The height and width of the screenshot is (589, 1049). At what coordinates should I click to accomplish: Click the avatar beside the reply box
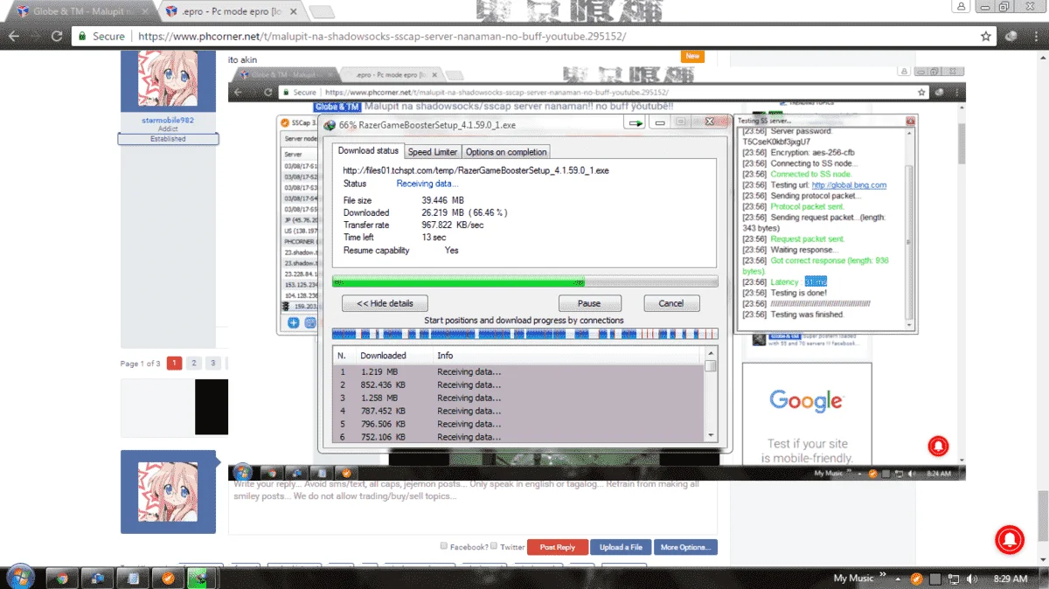pyautogui.click(x=168, y=492)
